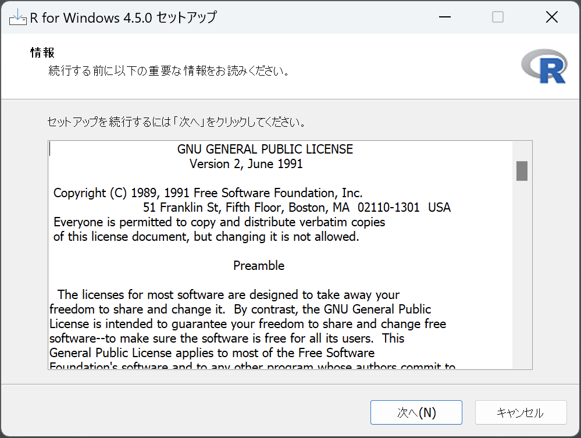Click the installer icon in the title bar
581x438 pixels.
click(x=17, y=17)
